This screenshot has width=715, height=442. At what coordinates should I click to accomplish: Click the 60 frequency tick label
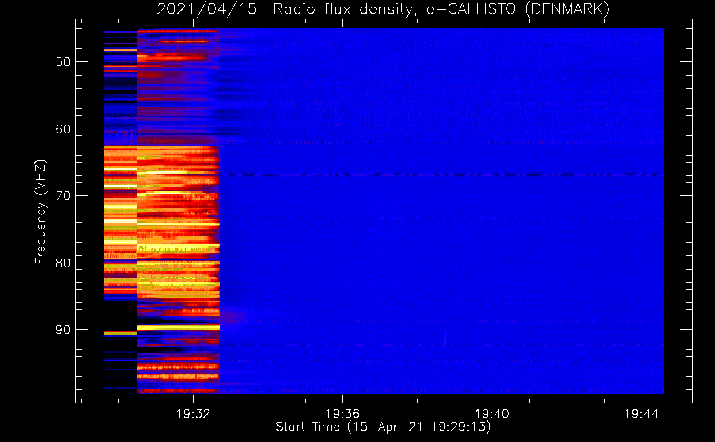click(x=63, y=129)
